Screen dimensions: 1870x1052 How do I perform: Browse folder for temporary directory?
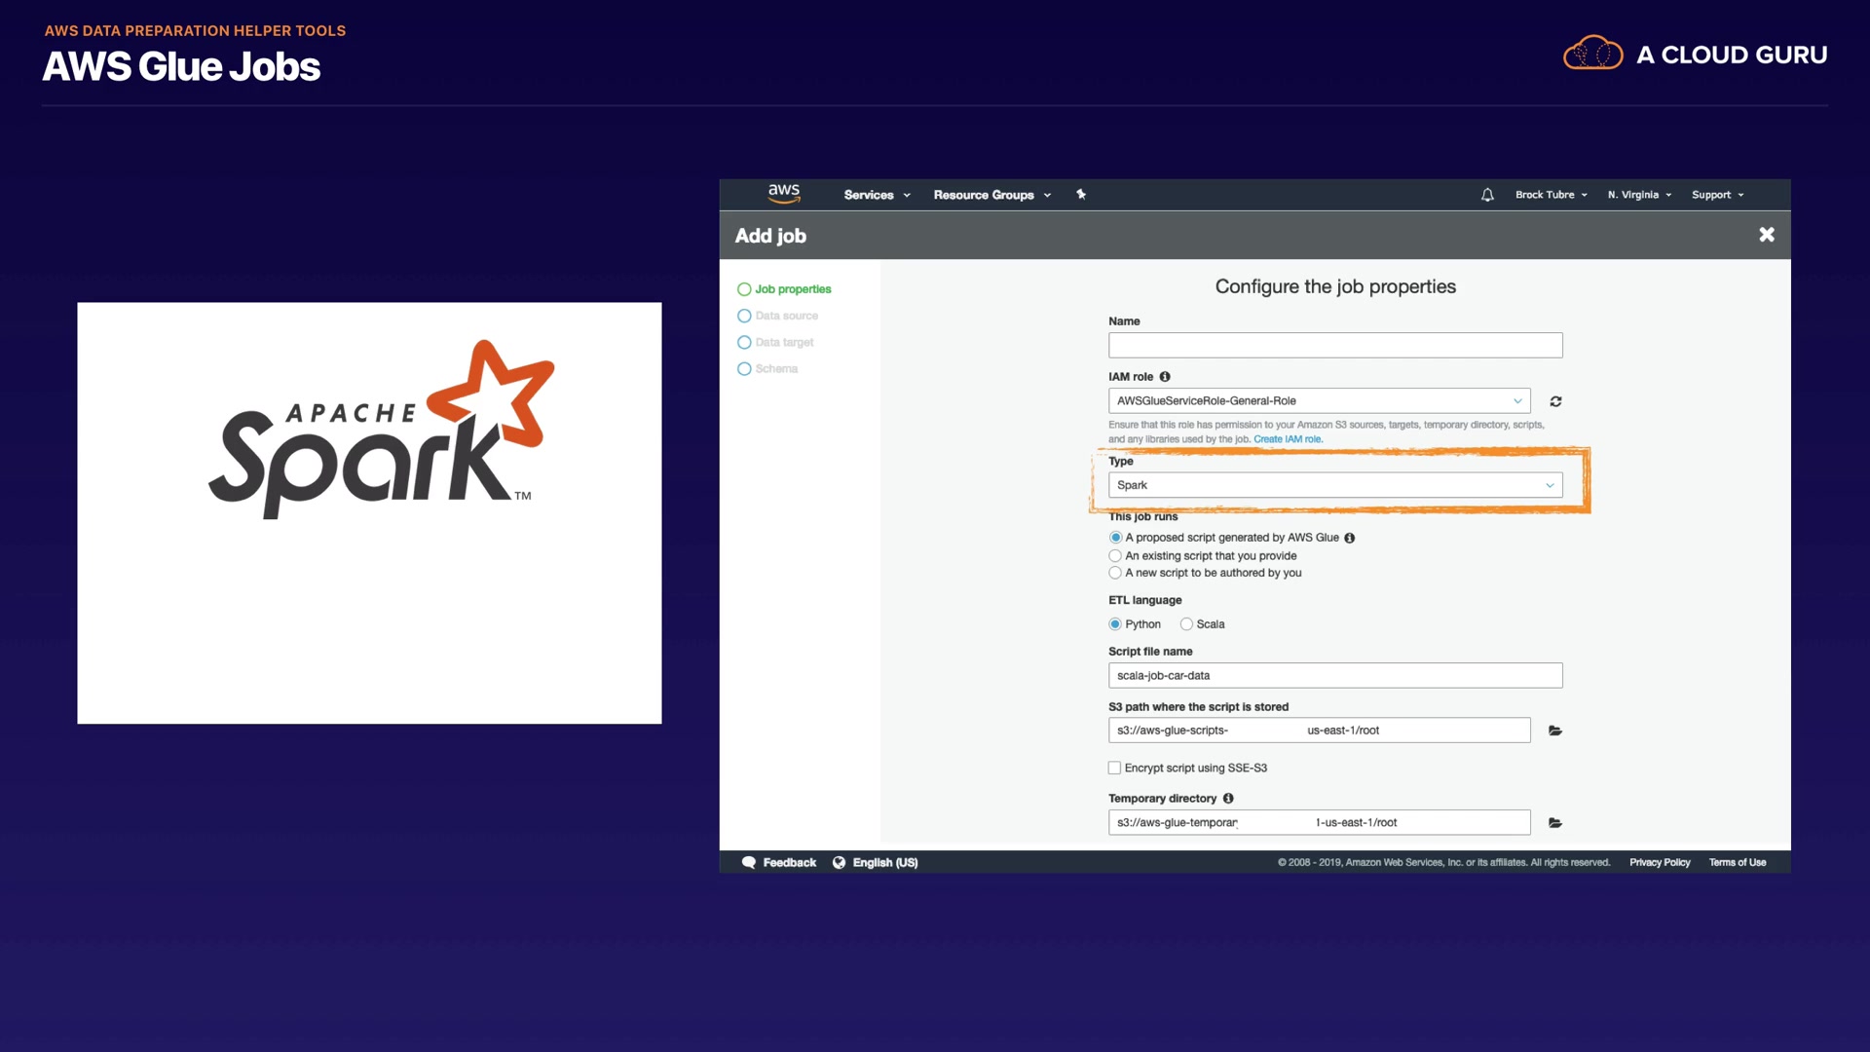(x=1555, y=823)
